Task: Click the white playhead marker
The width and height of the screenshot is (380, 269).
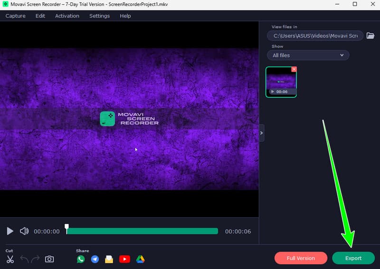Action: pos(66,228)
